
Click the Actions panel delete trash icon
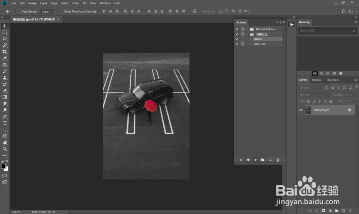click(x=278, y=160)
